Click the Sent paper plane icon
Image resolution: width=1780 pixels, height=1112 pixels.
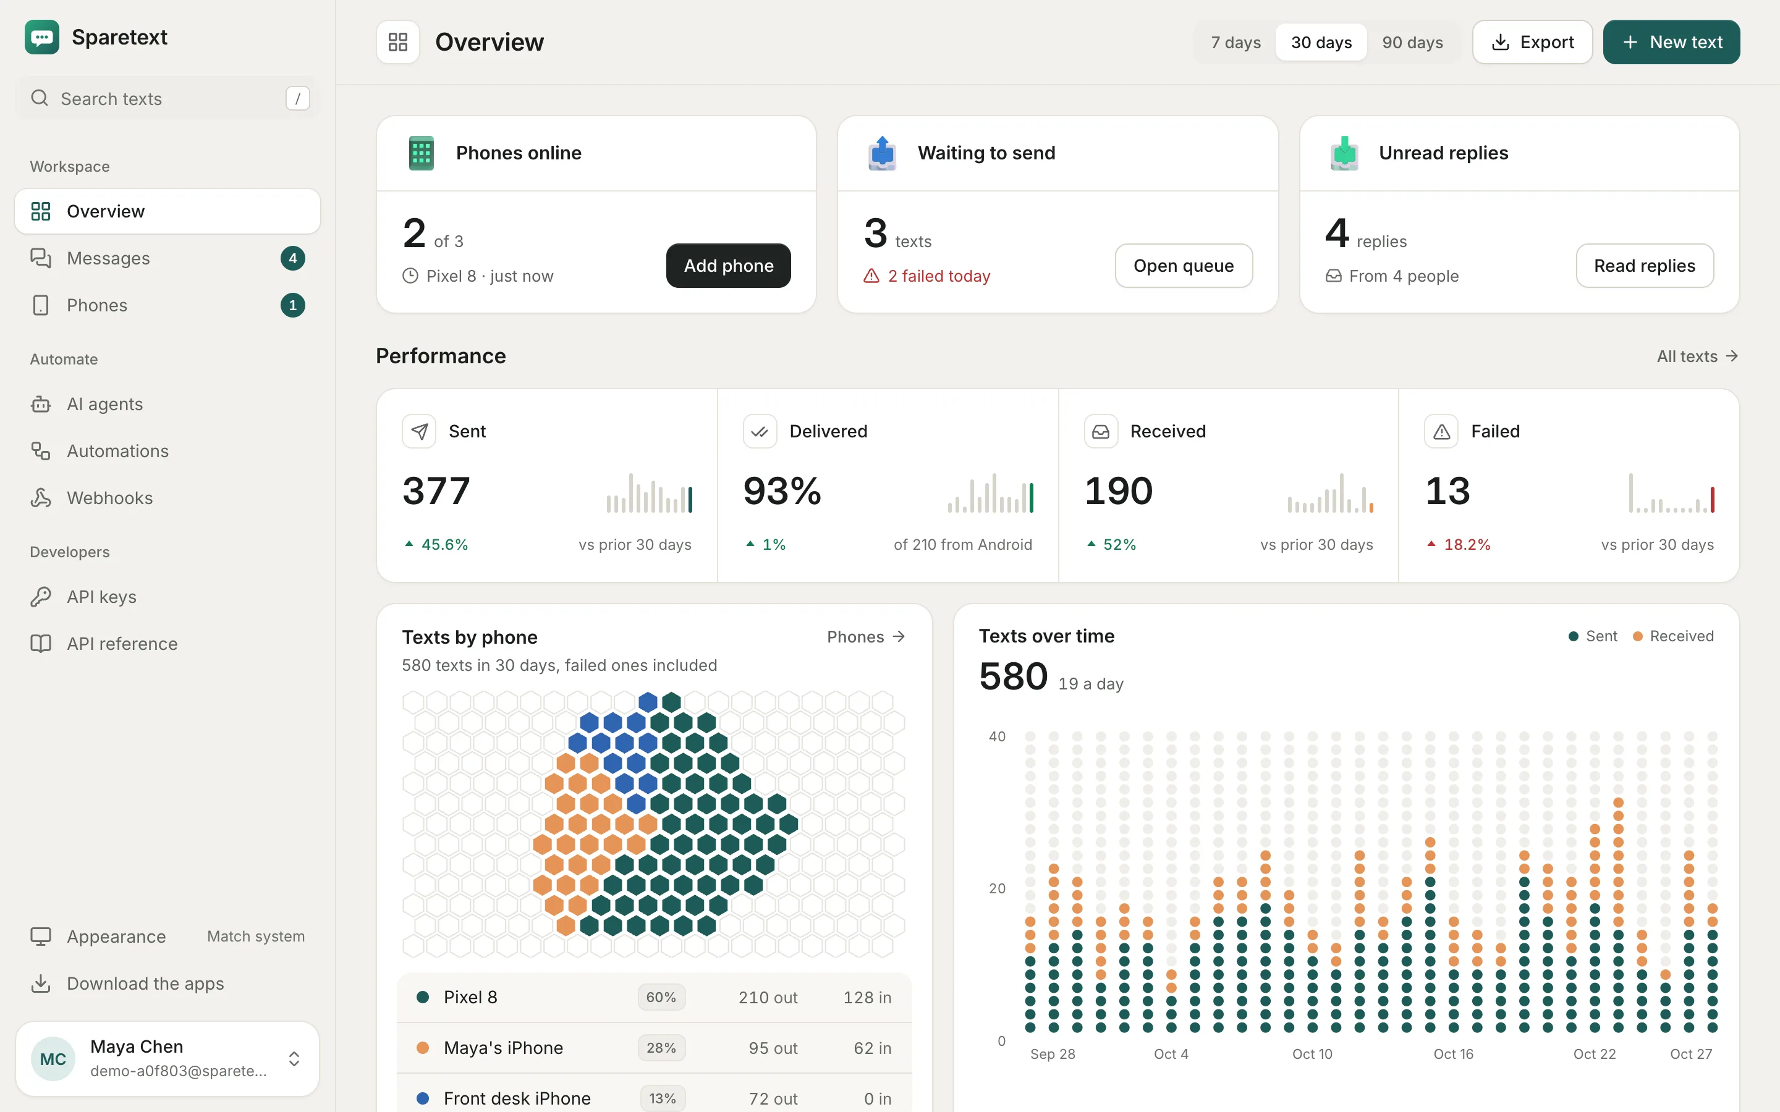coord(419,432)
